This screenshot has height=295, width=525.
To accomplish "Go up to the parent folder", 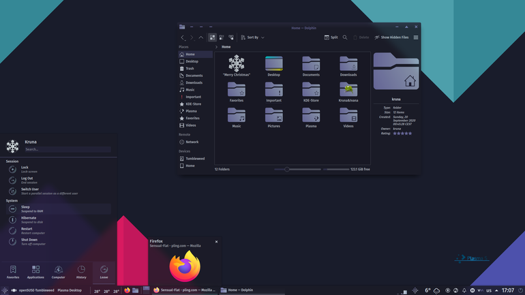I will 201,37.
